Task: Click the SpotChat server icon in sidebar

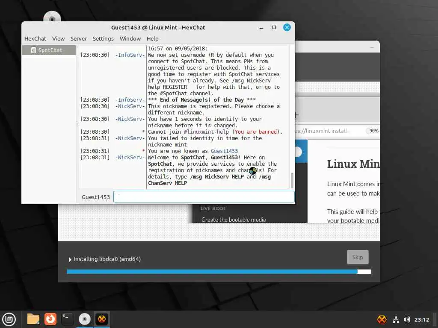Action: [33, 50]
